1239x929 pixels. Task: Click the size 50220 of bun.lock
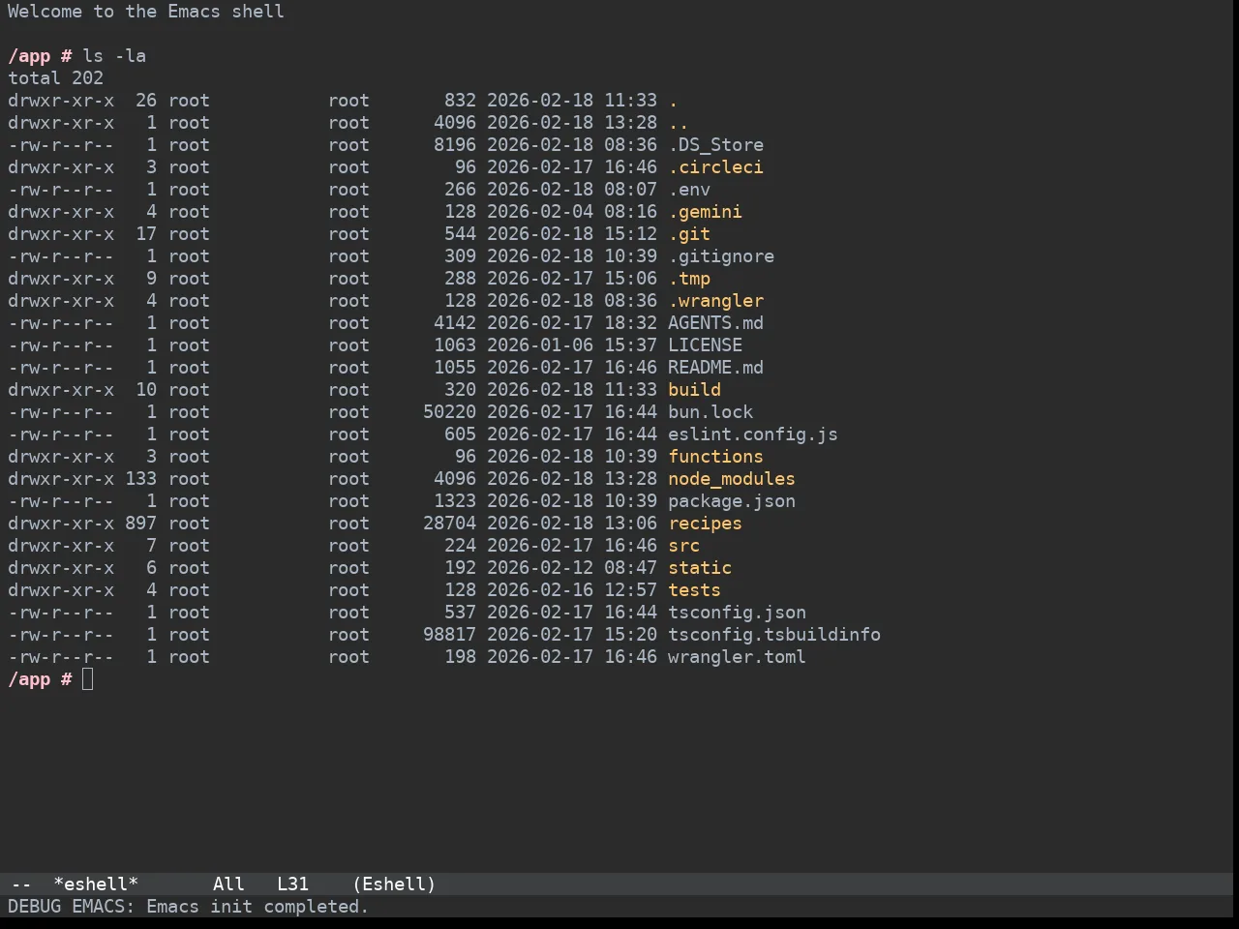pos(449,412)
